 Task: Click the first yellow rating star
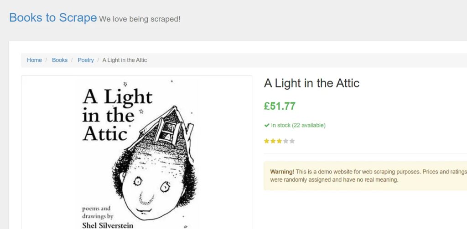click(267, 141)
